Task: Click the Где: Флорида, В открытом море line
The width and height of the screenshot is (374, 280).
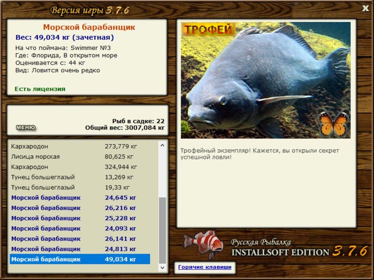Action: click(66, 56)
